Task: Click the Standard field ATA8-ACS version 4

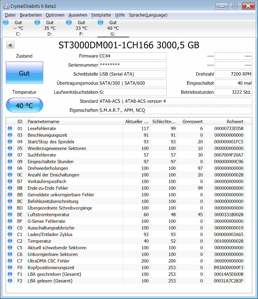Action: [x=176, y=101]
